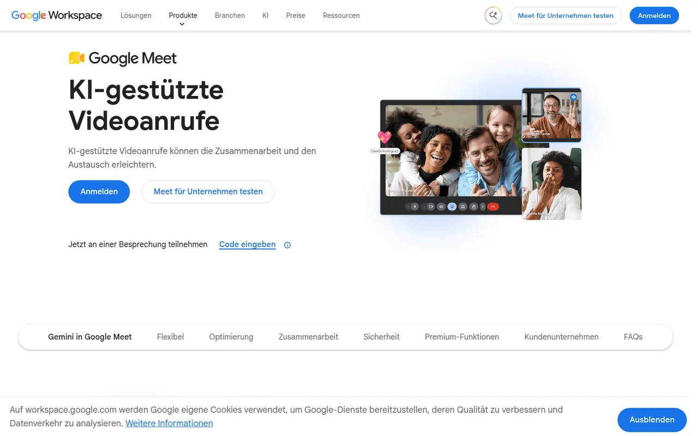The width and height of the screenshot is (698, 436).
Task: Select the FAQs tab
Action: coord(633,337)
